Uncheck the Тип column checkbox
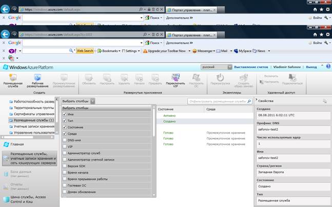The width and height of the screenshot is (332, 207). [x=65, y=120]
